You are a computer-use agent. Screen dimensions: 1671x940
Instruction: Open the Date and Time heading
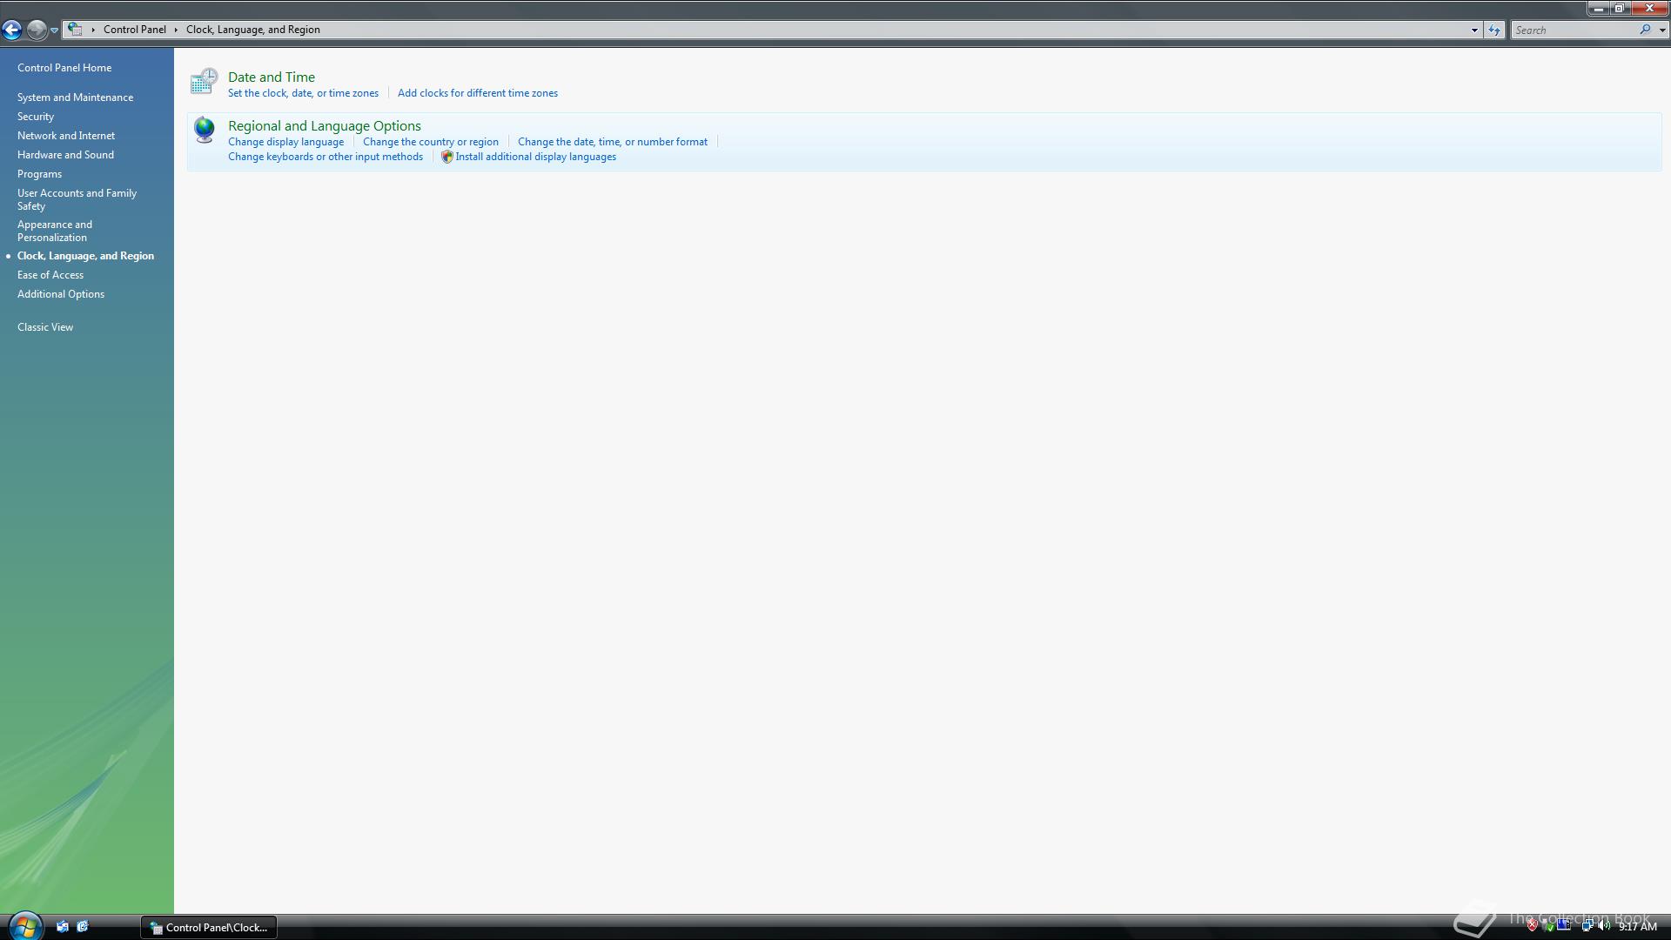(272, 77)
